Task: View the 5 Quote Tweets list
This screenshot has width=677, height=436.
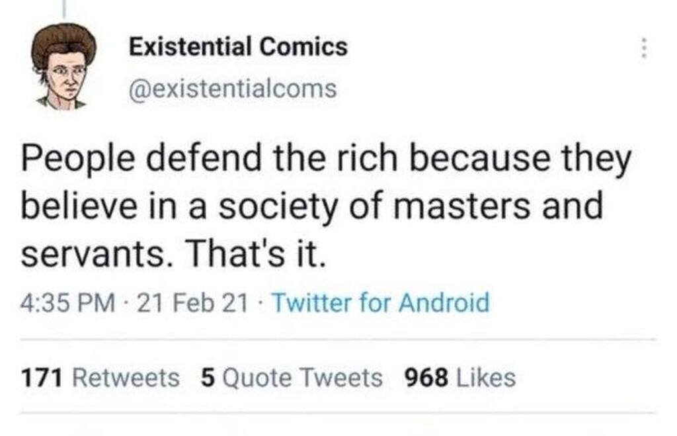Action: pos(291,378)
